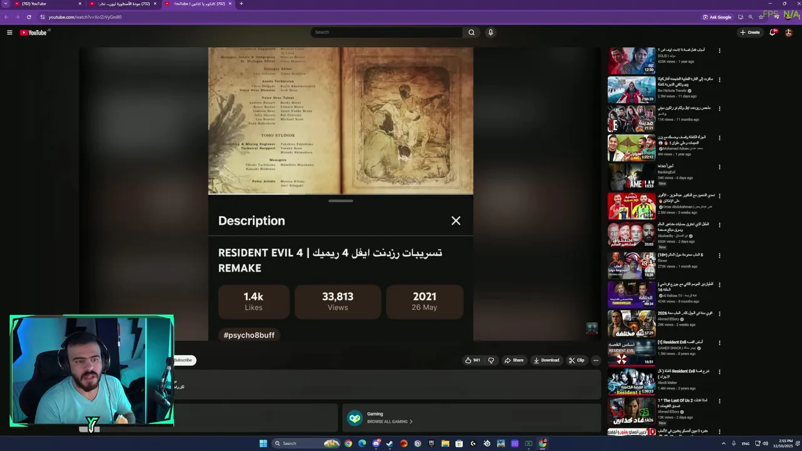Open the Windows Start menu
The height and width of the screenshot is (451, 802).
pos(263,443)
